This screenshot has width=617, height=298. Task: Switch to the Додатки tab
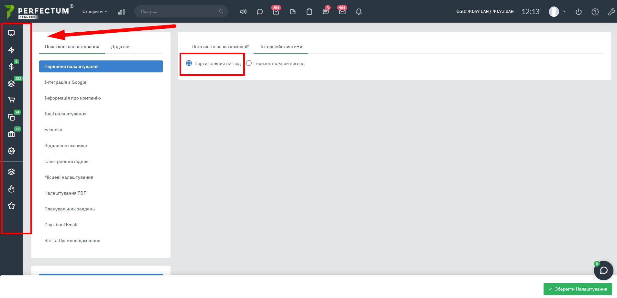120,47
